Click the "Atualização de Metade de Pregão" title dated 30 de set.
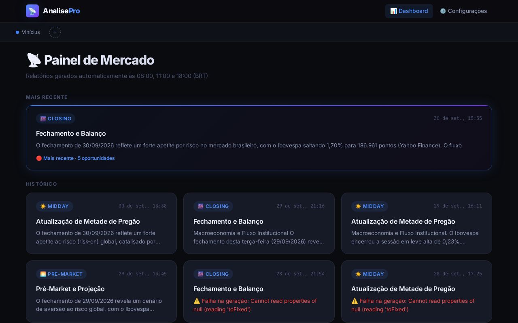Screen dimensions: 518x323 pos(88,221)
